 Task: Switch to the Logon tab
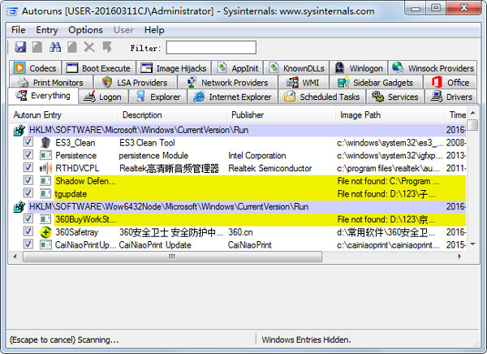click(103, 97)
